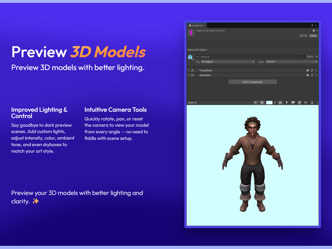Open the Static flags dropdown arrow
This screenshot has height=249, width=332.
[x=317, y=56]
